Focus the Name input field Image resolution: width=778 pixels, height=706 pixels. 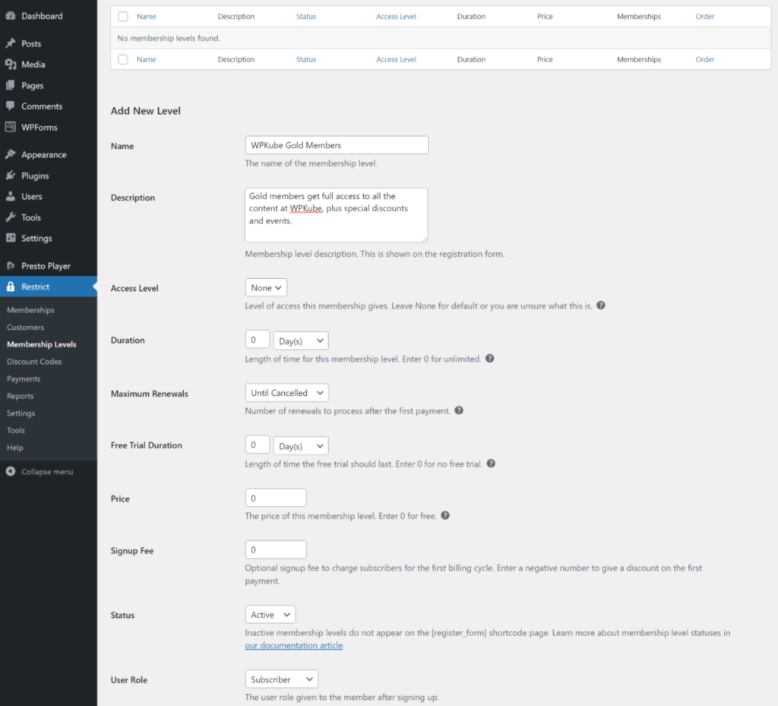click(x=337, y=145)
